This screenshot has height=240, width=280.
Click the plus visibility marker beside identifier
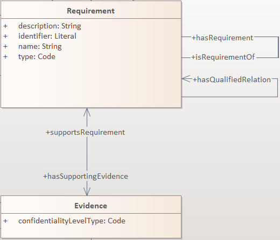pyautogui.click(x=5, y=37)
